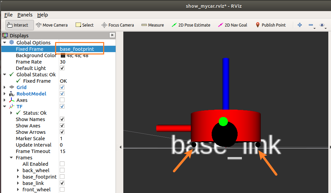
Task: Enable the Axes display checkbox
Action: [62, 100]
